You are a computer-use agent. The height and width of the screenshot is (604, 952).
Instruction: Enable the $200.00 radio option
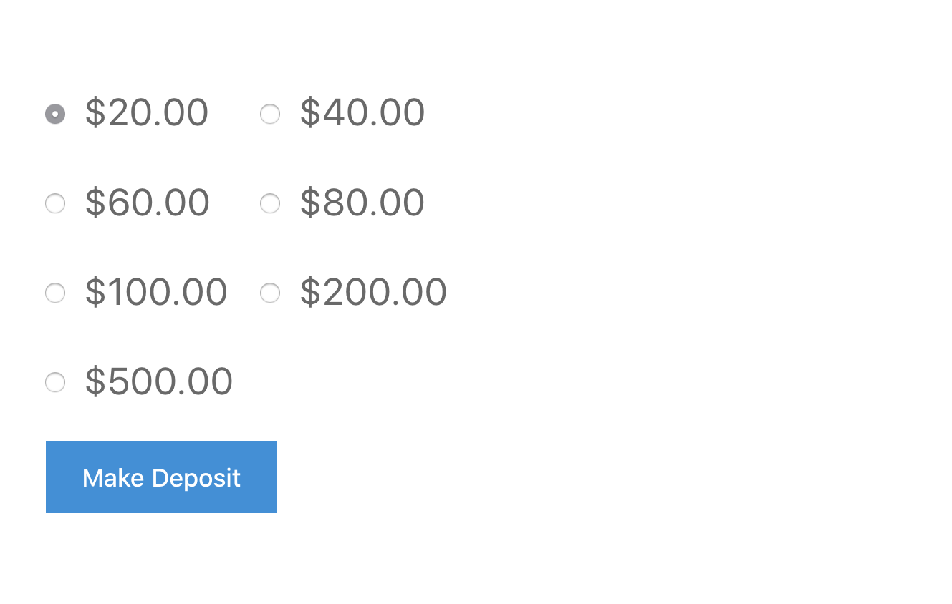point(270,293)
